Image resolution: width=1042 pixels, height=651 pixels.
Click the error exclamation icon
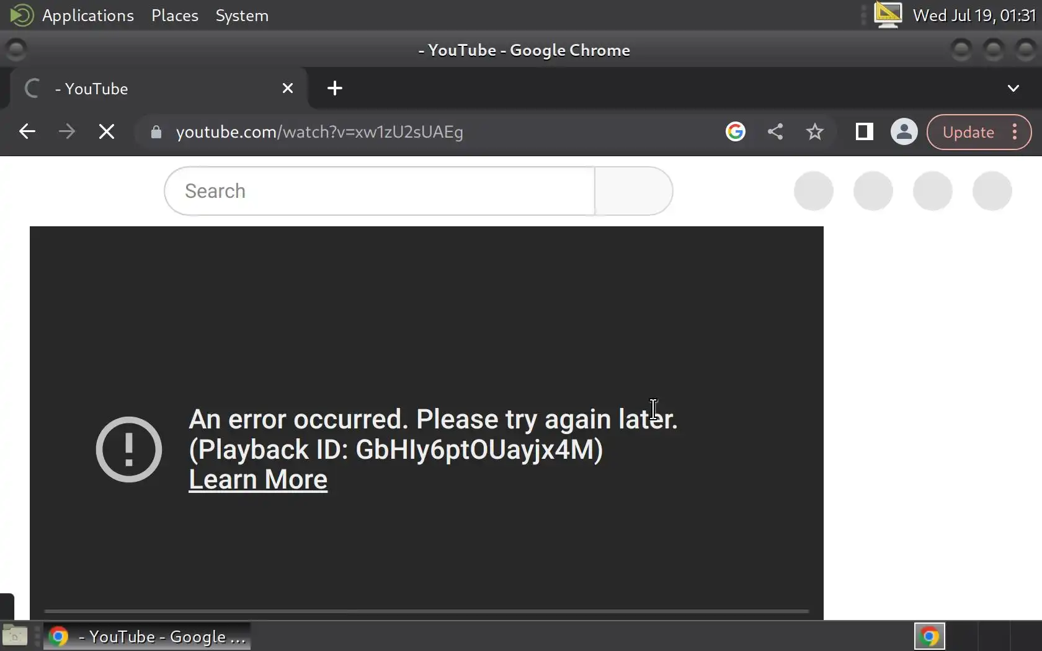(129, 449)
